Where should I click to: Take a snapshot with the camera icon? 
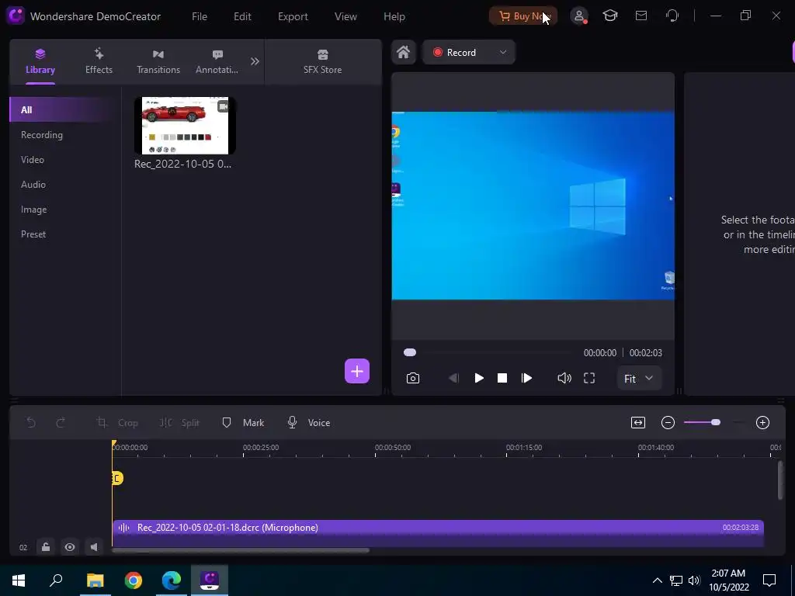coord(413,378)
